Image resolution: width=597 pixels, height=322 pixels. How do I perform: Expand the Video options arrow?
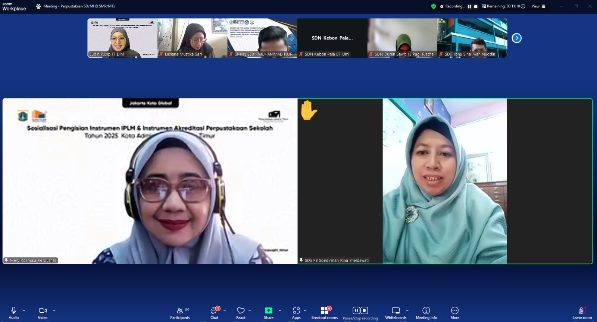pyautogui.click(x=54, y=310)
